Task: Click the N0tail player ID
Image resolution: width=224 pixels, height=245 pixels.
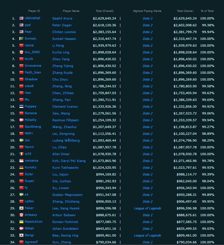Action: click(29, 228)
